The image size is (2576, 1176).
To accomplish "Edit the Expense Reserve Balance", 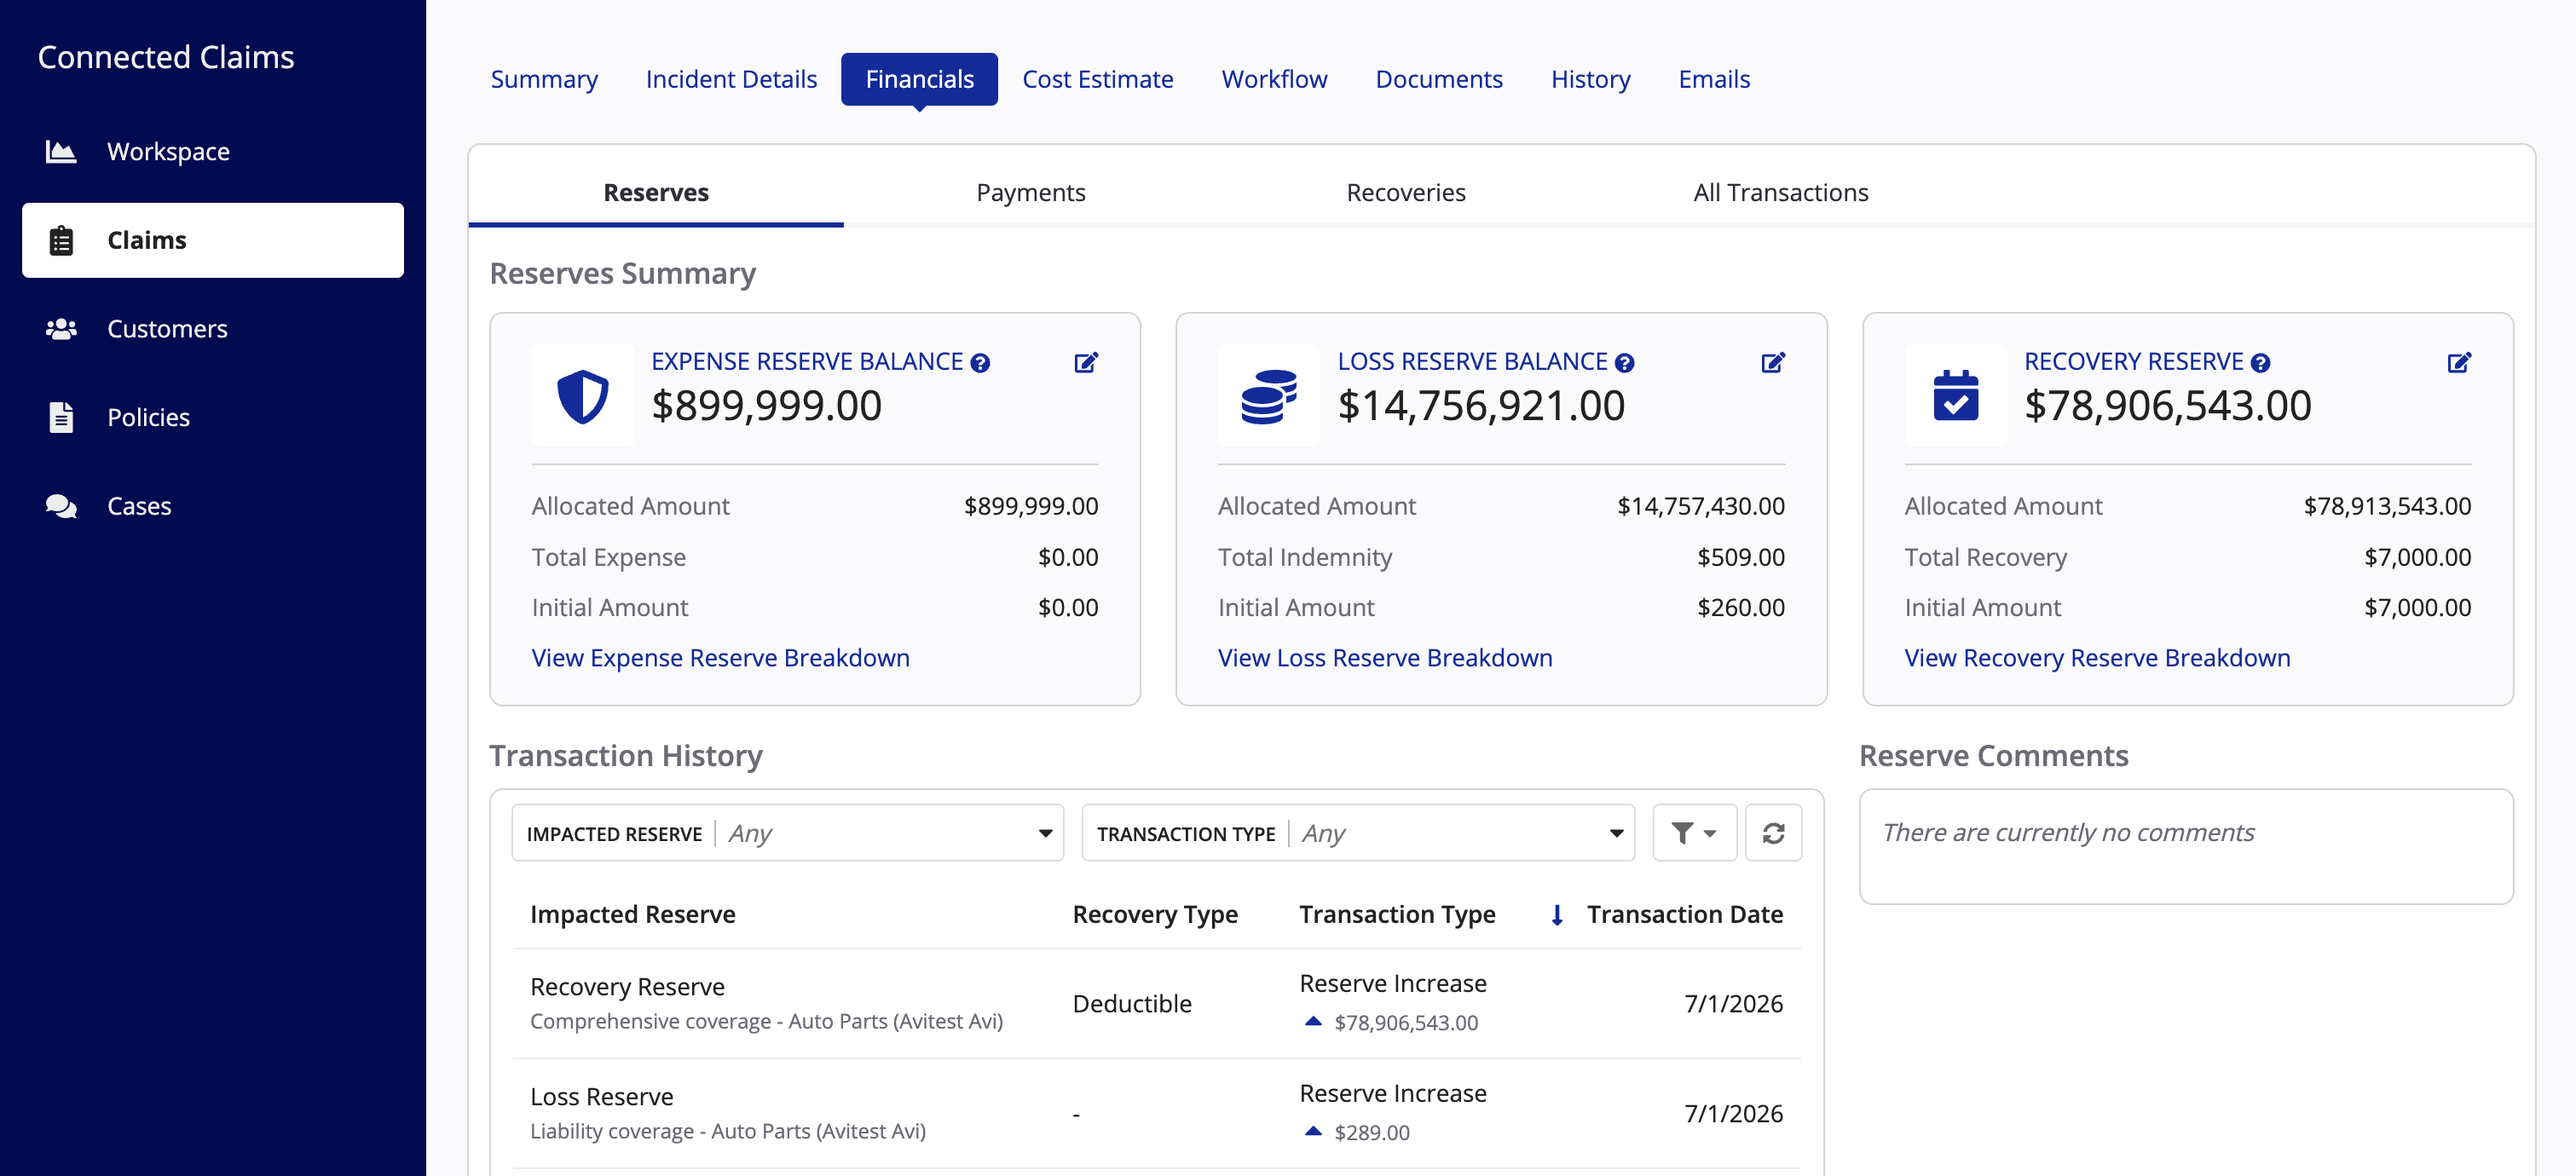I will point(1086,362).
